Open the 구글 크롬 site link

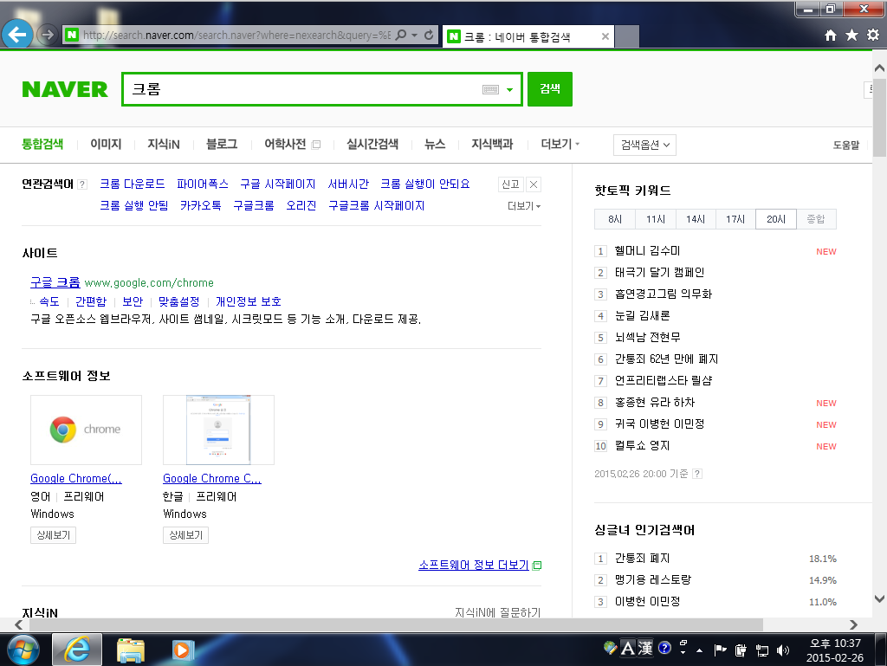tap(55, 282)
